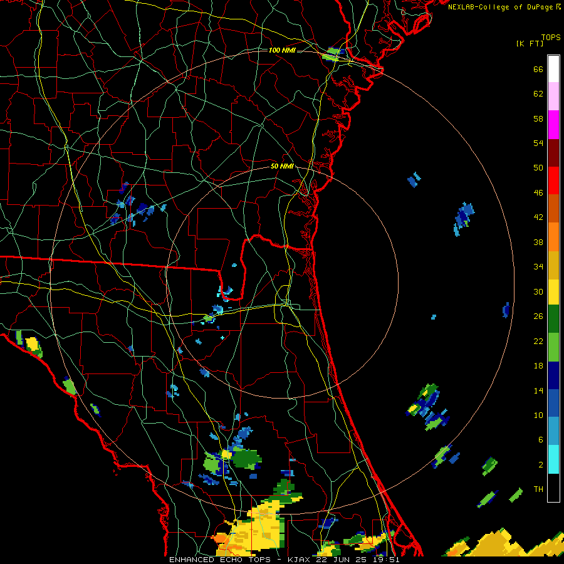Select the magenta legend swatch
The height and width of the screenshot is (564, 564).
click(553, 125)
